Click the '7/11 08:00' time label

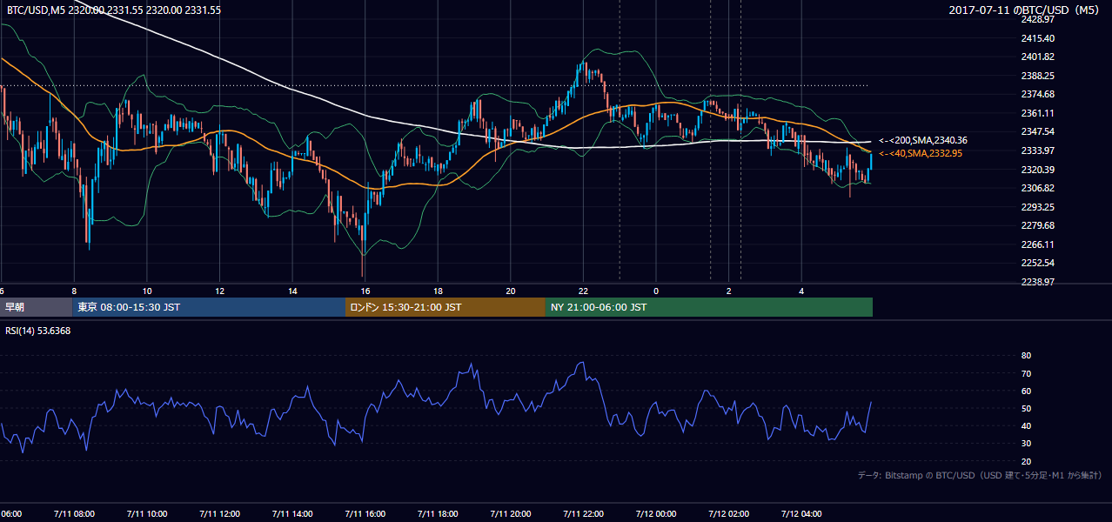(74, 513)
